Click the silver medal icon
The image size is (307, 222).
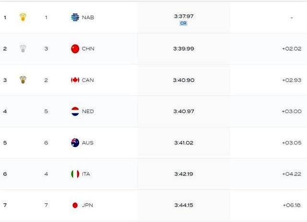pos(23,49)
